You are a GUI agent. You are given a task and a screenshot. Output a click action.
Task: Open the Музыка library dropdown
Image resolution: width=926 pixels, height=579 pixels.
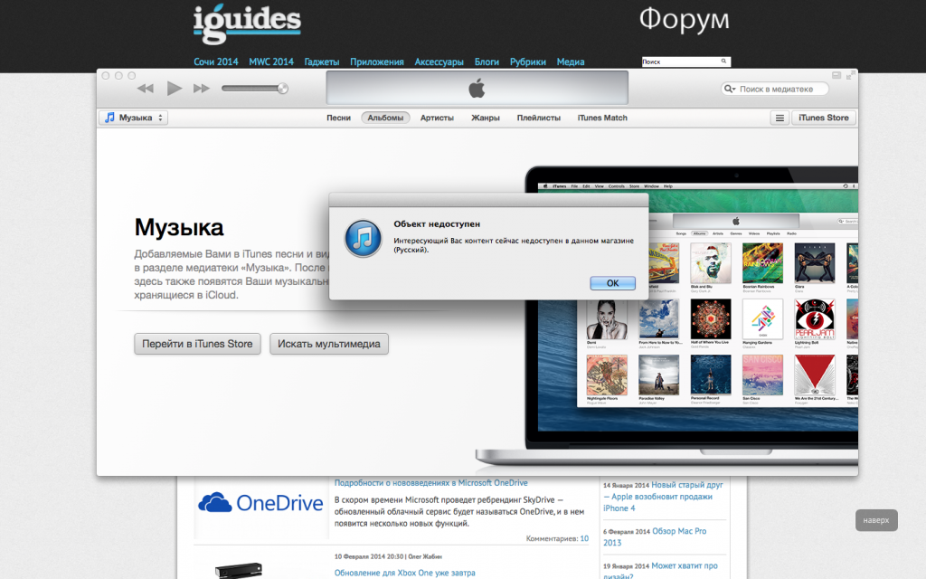(134, 118)
